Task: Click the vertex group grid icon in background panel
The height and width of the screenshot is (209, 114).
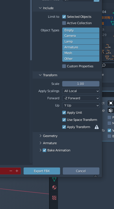Action: coord(111,110)
